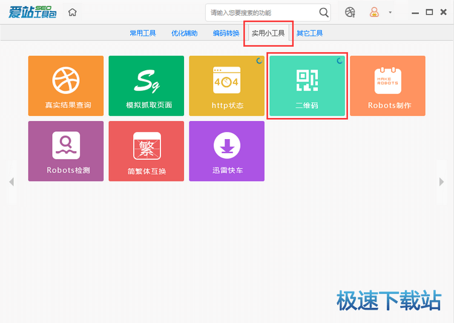
Task: Expand the account dropdown arrow
Action: click(x=390, y=13)
